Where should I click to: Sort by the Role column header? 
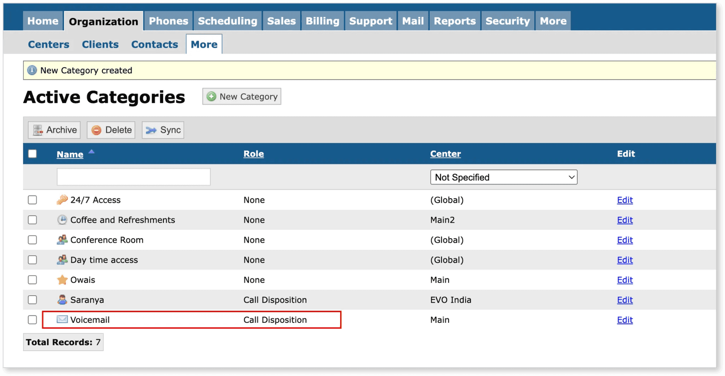[253, 154]
